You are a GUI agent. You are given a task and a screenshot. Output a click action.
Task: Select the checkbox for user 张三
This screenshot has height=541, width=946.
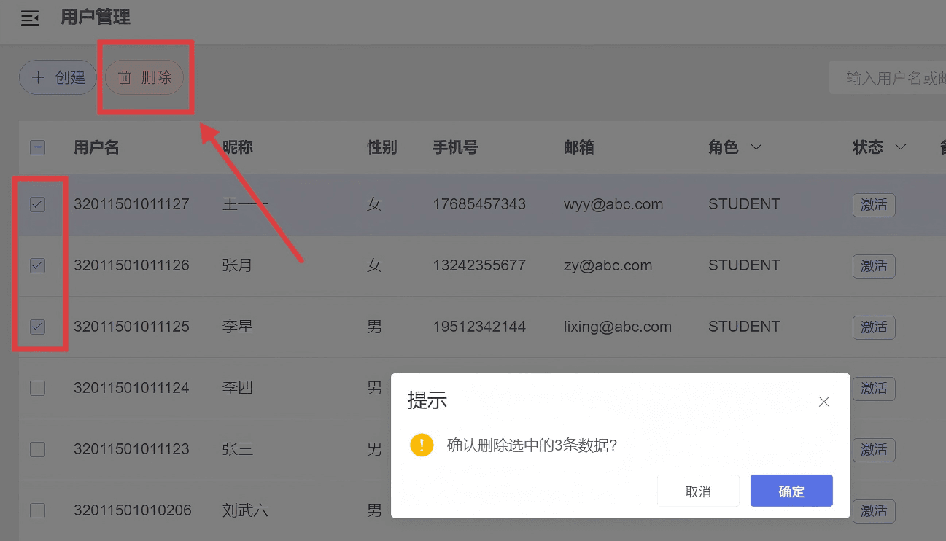coord(37,450)
